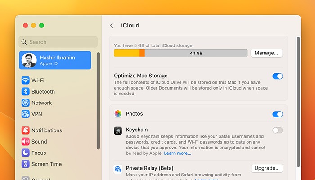Click inside the Search field
This screenshot has width=315, height=180.
click(58, 42)
